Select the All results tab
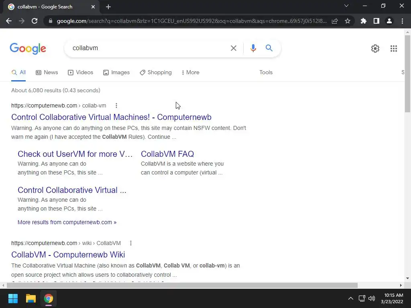411x308 pixels. pos(18,73)
